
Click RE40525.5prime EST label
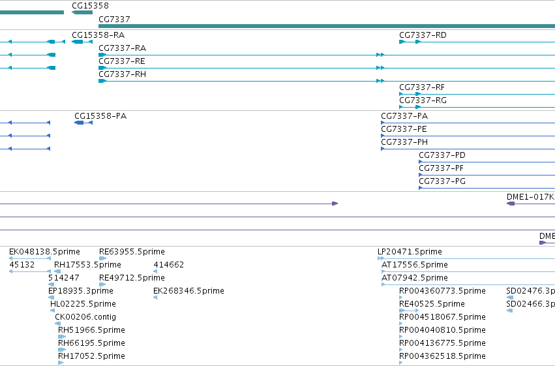point(432,304)
